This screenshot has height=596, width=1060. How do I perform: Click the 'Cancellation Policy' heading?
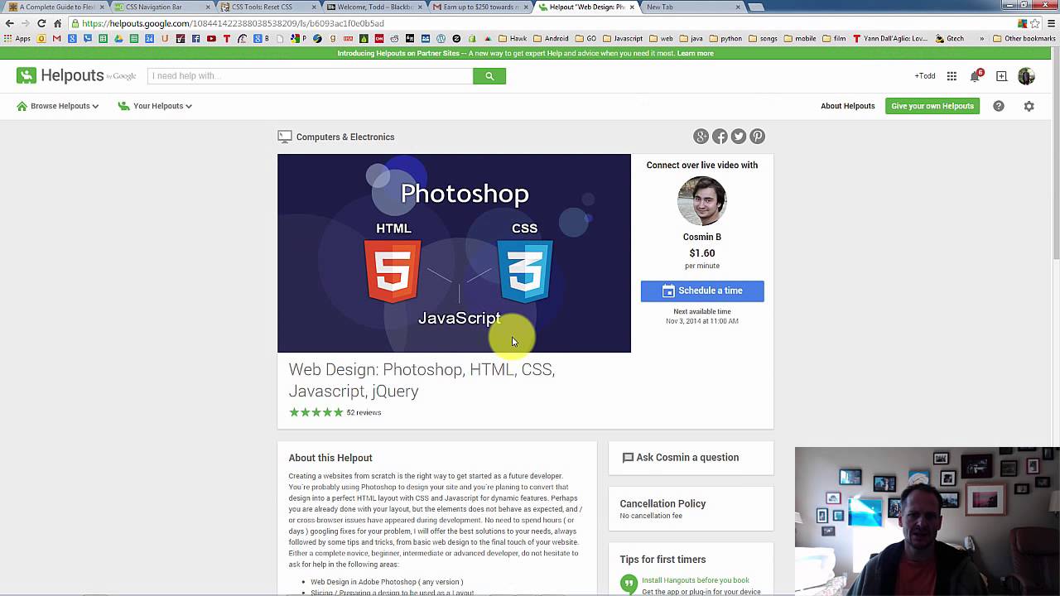click(662, 503)
